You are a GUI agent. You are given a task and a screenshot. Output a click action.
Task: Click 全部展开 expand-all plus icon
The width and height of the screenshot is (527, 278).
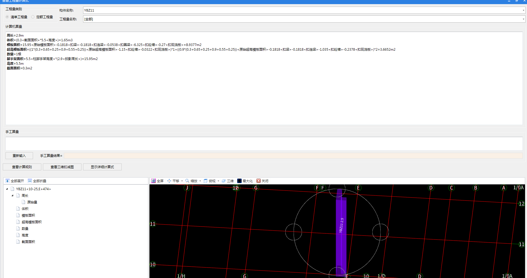7,181
